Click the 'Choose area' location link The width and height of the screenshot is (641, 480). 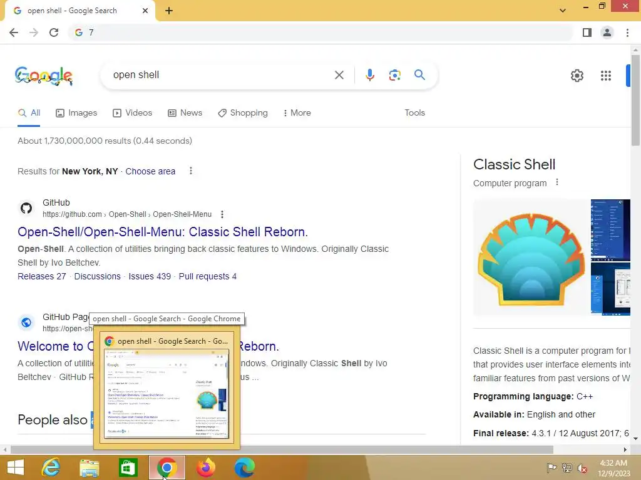point(150,171)
